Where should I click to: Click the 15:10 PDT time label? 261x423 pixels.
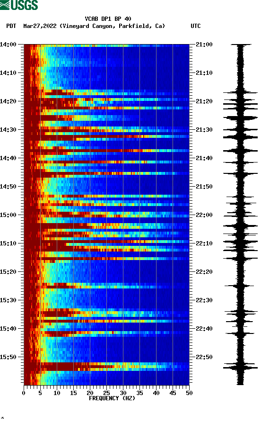pos(8,243)
